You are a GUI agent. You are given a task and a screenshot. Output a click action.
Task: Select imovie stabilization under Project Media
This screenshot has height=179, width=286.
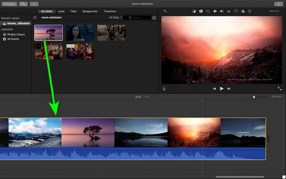coord(16,23)
